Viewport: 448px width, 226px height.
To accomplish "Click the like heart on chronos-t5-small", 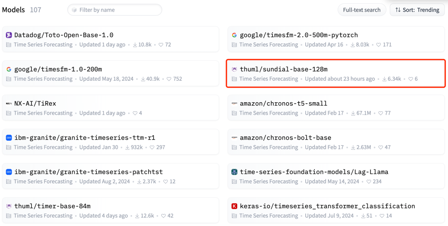I will pyautogui.click(x=380, y=113).
